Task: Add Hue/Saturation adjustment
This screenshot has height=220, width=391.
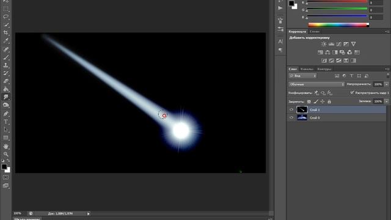Action: click(x=320, y=53)
